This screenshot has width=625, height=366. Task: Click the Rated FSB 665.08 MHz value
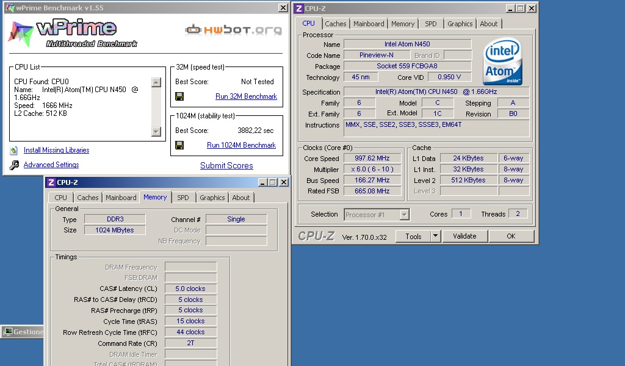click(372, 191)
